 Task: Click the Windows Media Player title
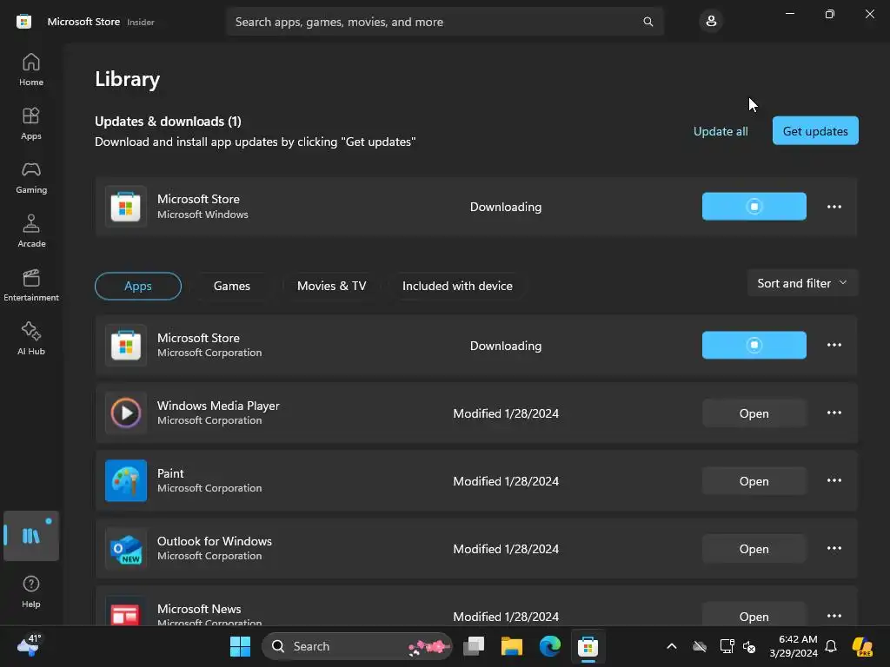(218, 406)
